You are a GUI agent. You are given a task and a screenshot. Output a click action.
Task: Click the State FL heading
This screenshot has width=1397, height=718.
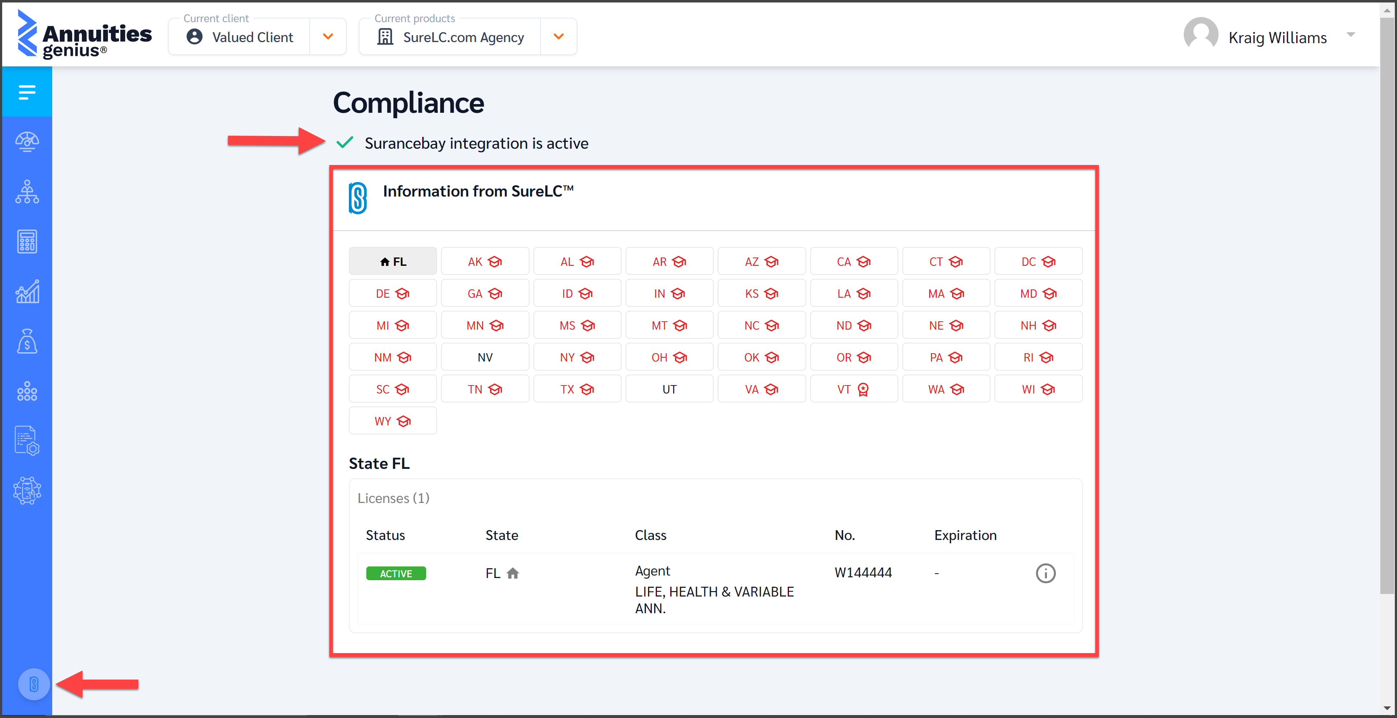[x=379, y=463]
